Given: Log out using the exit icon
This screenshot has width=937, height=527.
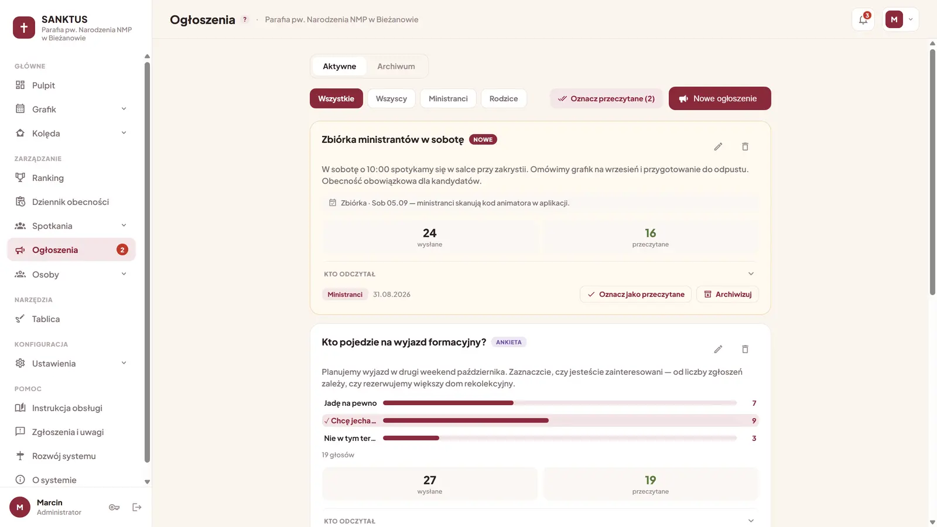Looking at the screenshot, I should pos(137,507).
